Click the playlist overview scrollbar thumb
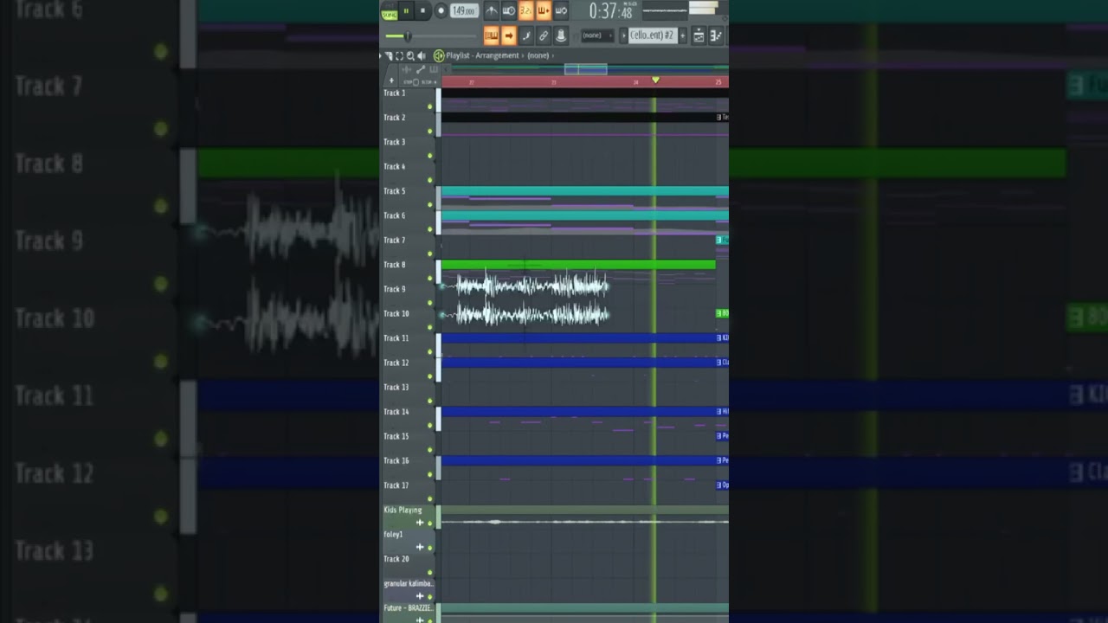 pyautogui.click(x=586, y=69)
